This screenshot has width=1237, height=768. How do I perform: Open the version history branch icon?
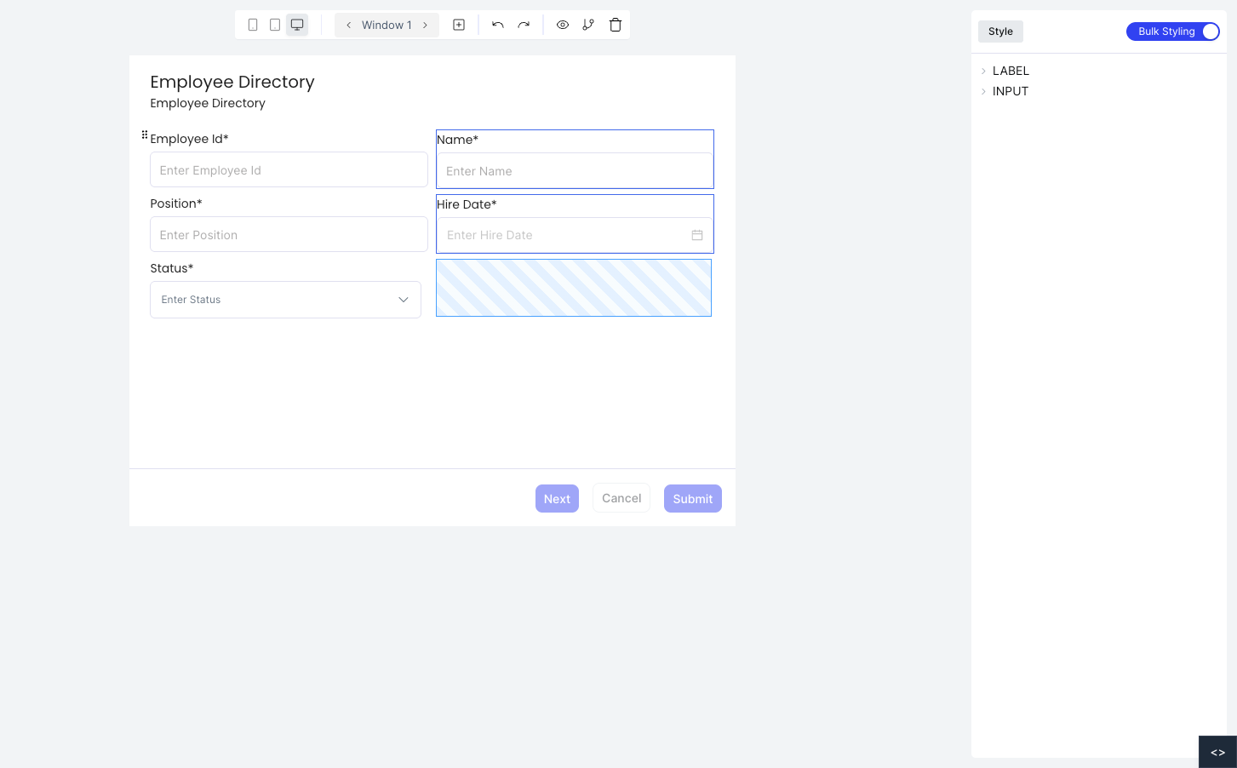coord(588,25)
